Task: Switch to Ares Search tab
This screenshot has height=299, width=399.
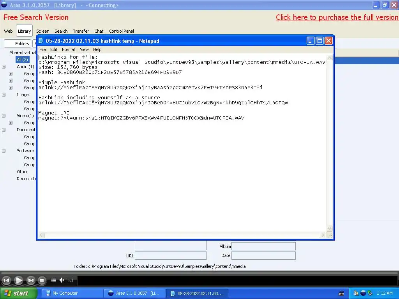Action: [x=61, y=31]
